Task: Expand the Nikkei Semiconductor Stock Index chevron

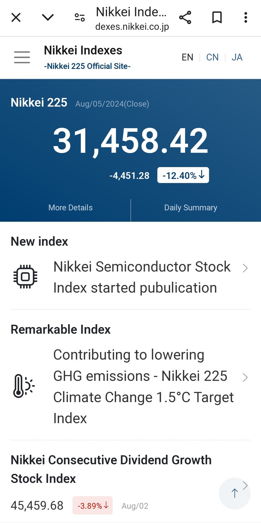Action: [x=245, y=268]
